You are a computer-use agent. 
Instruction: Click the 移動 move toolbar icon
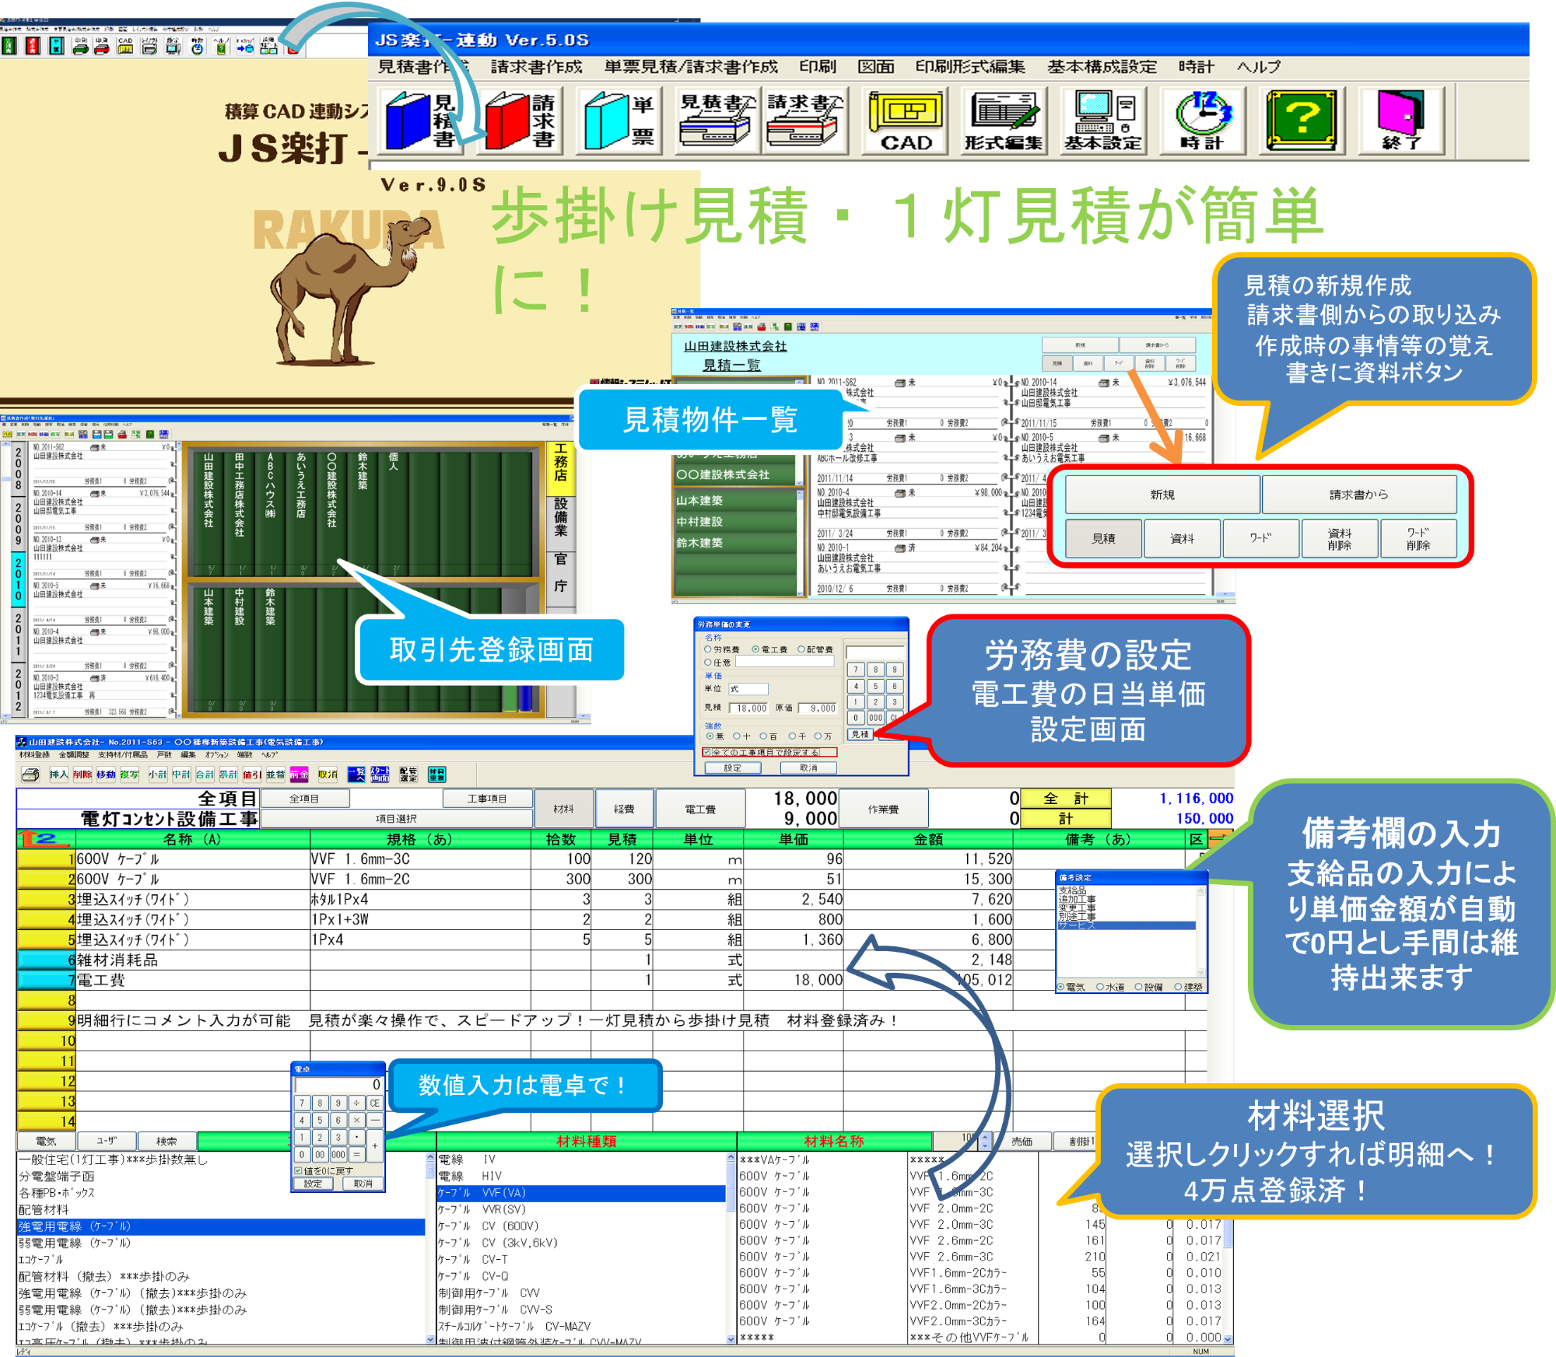click(x=106, y=774)
